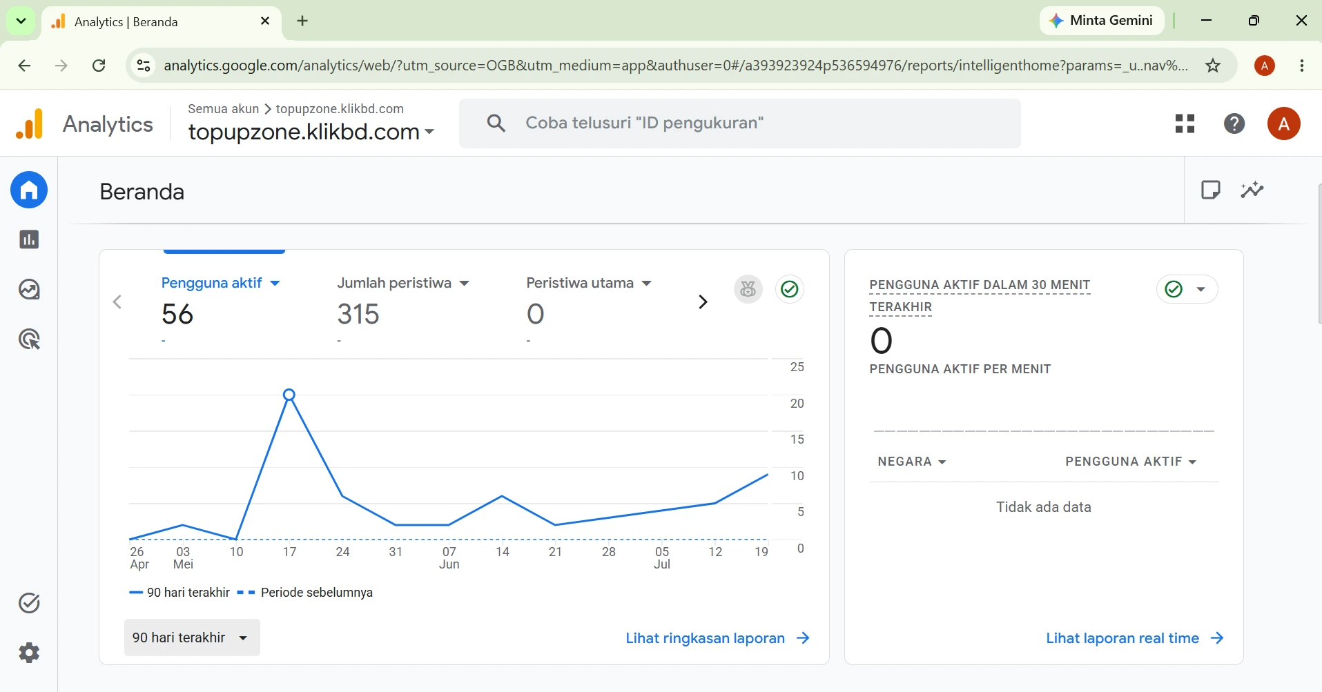Open the Home (Beranda) sidebar icon
The width and height of the screenshot is (1322, 692).
[x=29, y=190]
